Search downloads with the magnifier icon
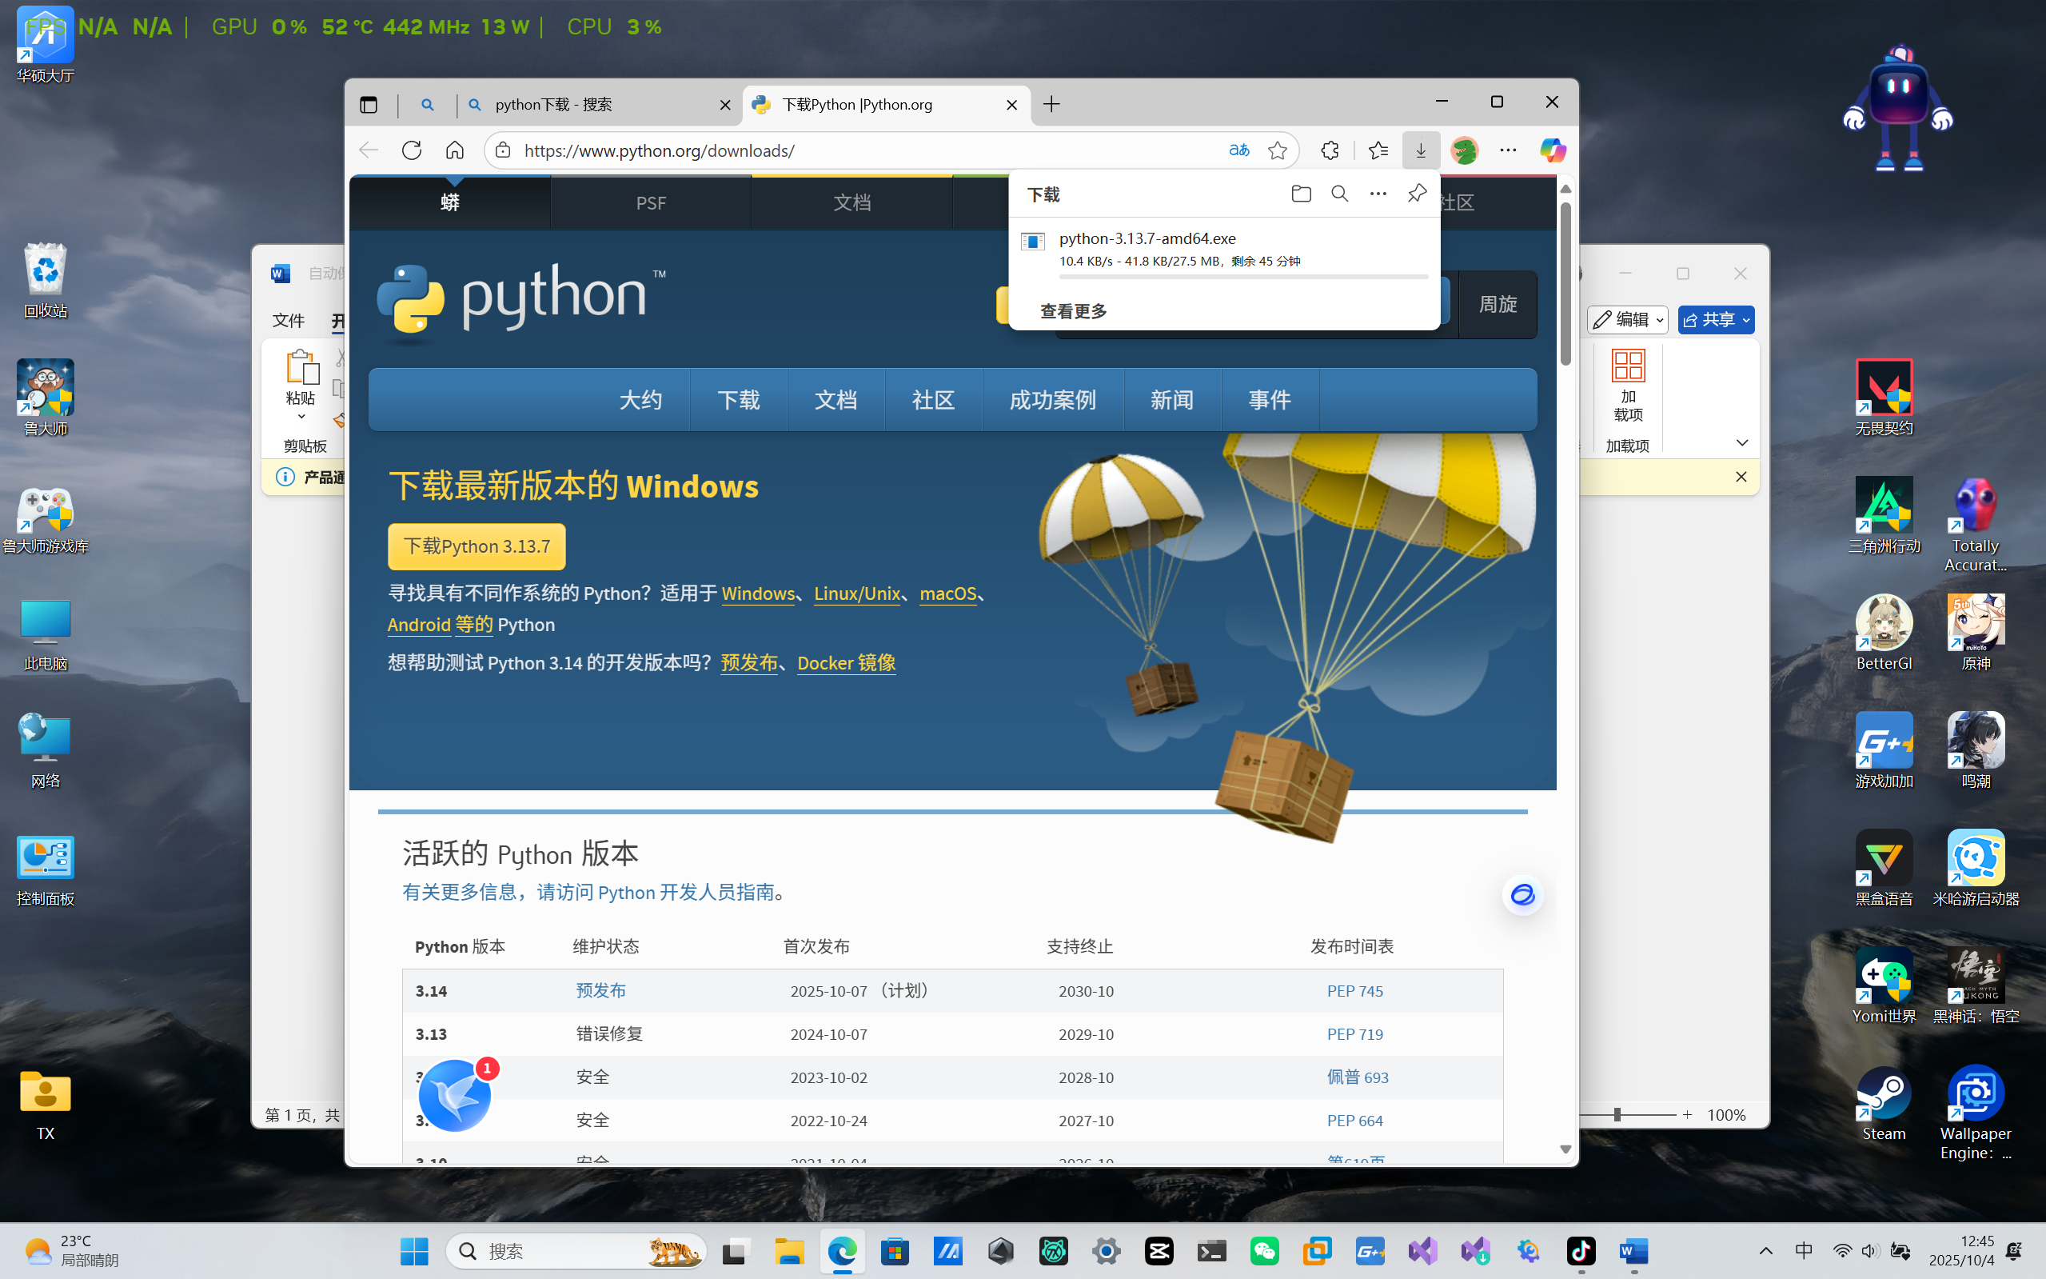 click(1338, 194)
